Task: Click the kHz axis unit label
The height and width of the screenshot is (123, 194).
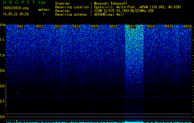Action: [x=3, y=25]
